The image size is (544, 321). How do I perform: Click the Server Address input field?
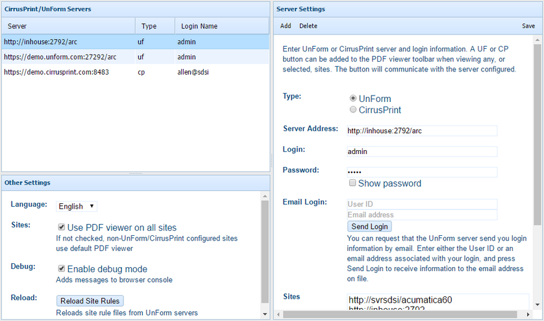422,131
